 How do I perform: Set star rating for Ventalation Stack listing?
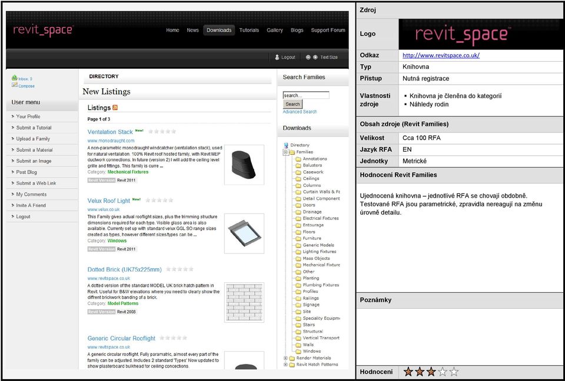(x=162, y=132)
